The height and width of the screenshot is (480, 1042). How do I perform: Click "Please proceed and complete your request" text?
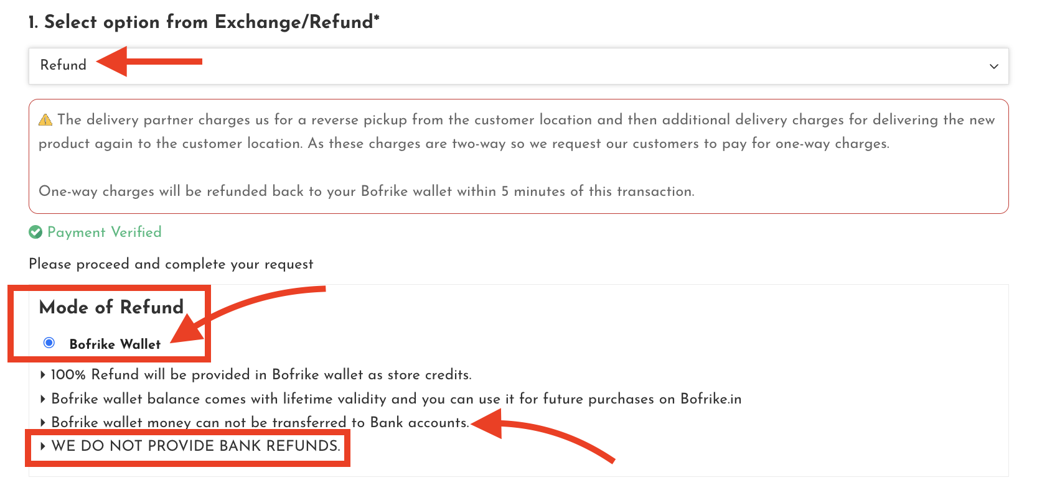[x=171, y=264]
